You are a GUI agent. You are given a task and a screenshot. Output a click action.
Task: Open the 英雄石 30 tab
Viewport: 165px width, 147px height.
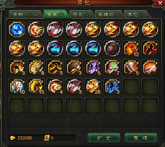click(109, 14)
